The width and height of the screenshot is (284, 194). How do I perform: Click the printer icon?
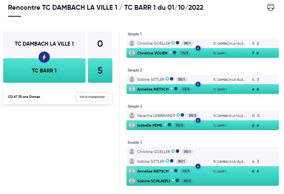[271, 7]
